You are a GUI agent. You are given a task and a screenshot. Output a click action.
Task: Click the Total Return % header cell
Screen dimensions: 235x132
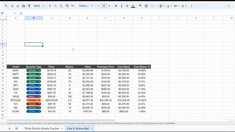tap(142, 67)
